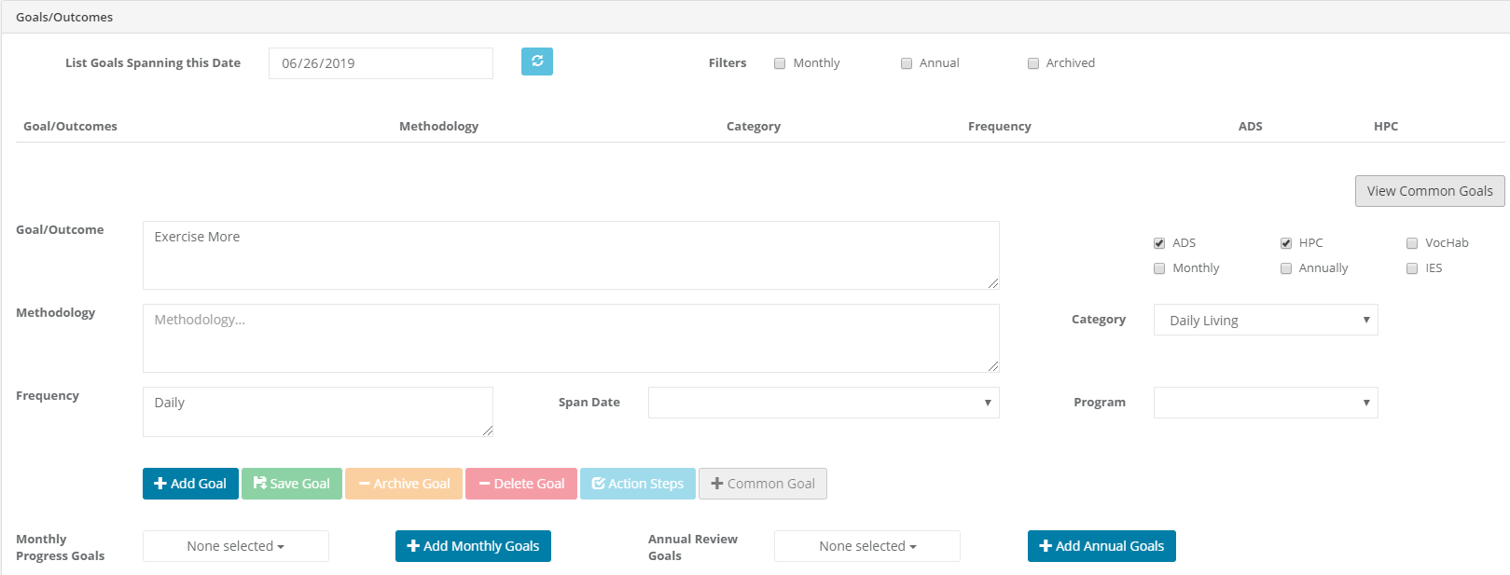Image resolution: width=1510 pixels, height=575 pixels.
Task: Open the View Common Goals list
Action: click(1429, 191)
